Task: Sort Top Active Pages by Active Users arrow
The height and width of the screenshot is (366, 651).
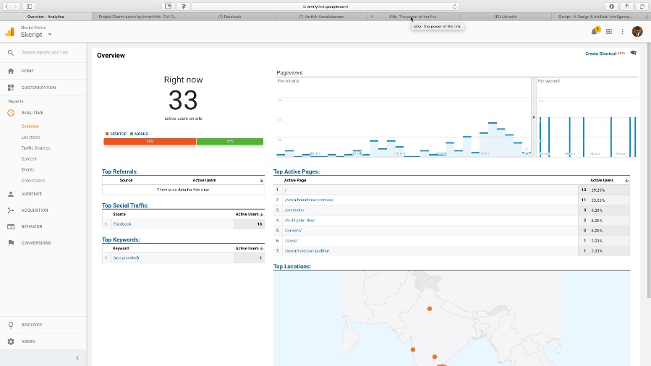Action: point(626,181)
